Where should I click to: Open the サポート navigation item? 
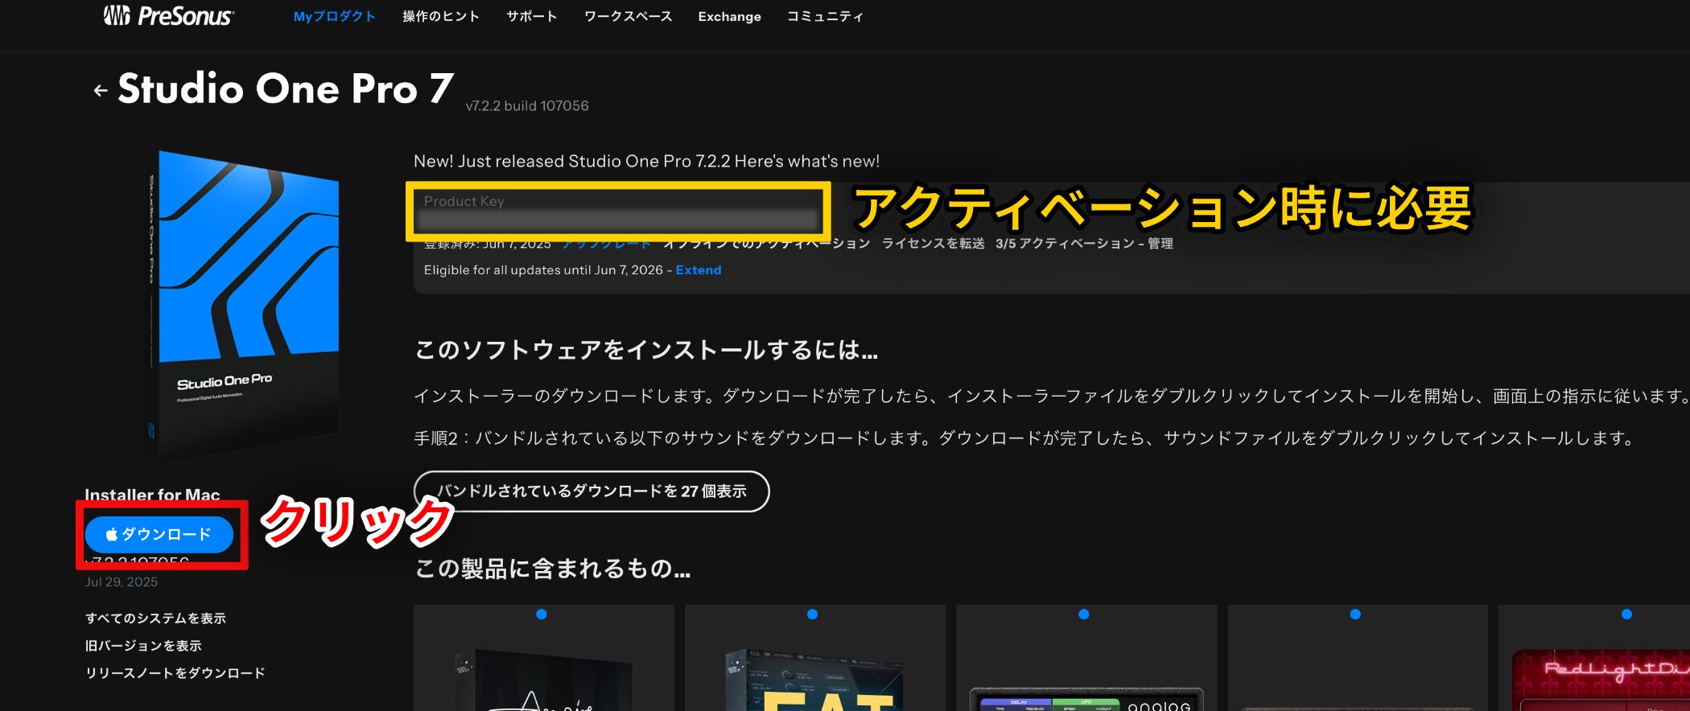(531, 17)
